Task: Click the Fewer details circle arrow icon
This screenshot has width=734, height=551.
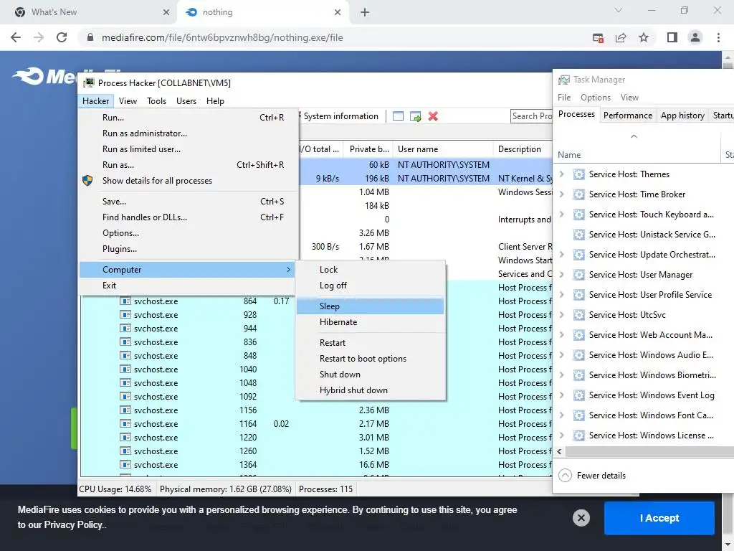Action: [x=565, y=476]
